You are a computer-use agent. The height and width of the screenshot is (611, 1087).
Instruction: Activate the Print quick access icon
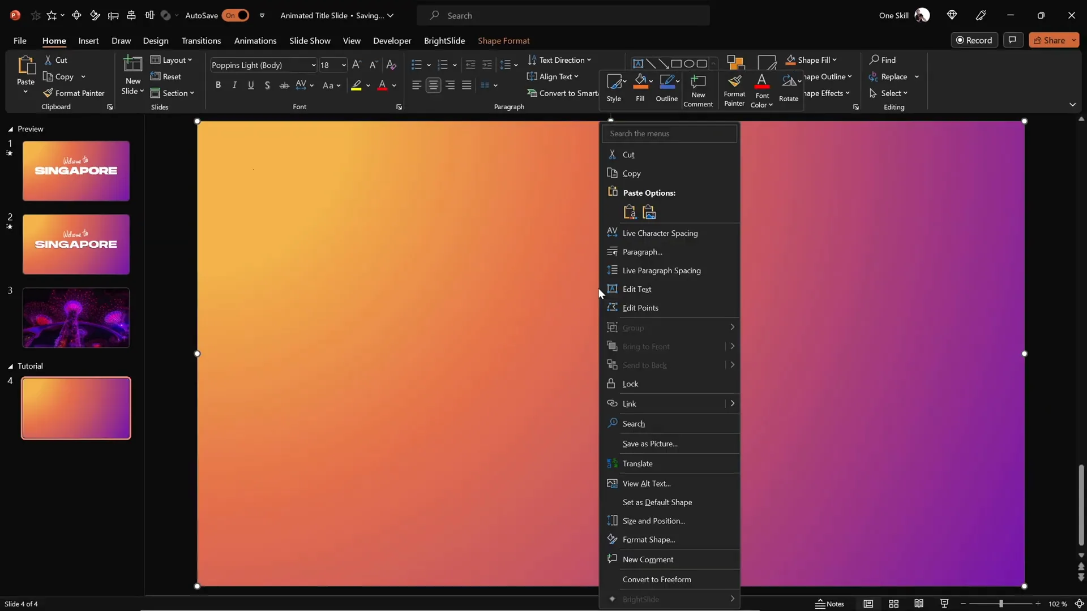tap(131, 15)
